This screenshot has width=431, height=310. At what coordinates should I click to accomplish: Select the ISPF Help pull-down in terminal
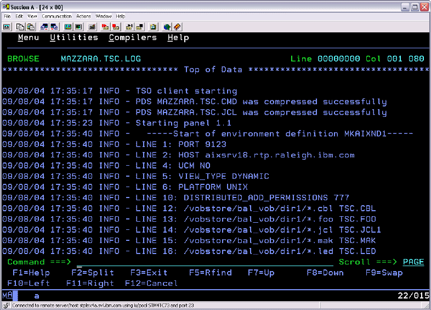click(178, 37)
